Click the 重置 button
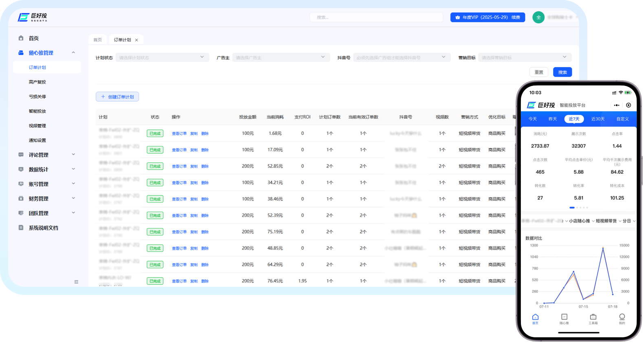 [x=539, y=72]
